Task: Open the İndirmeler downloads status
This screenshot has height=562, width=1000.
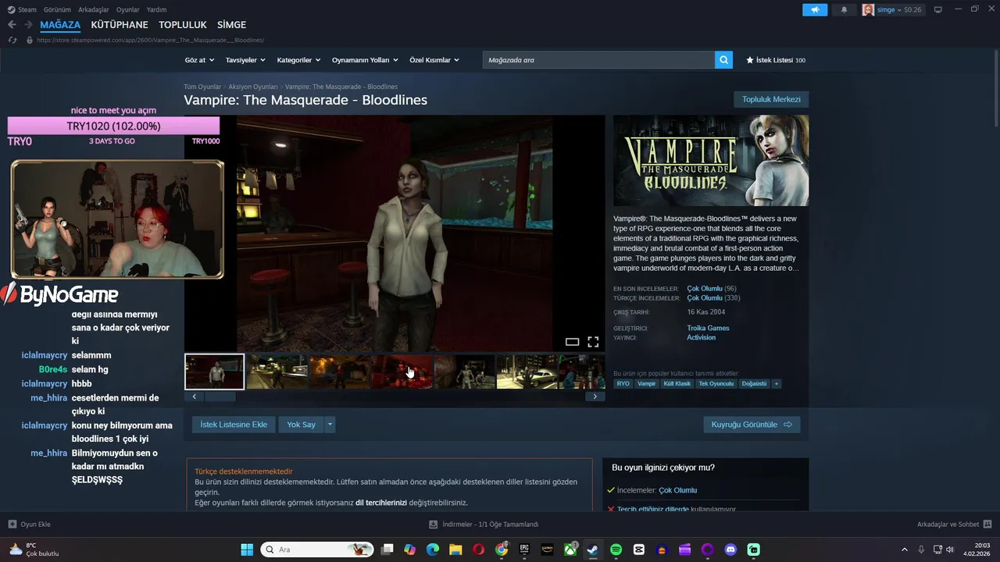Action: point(484,524)
